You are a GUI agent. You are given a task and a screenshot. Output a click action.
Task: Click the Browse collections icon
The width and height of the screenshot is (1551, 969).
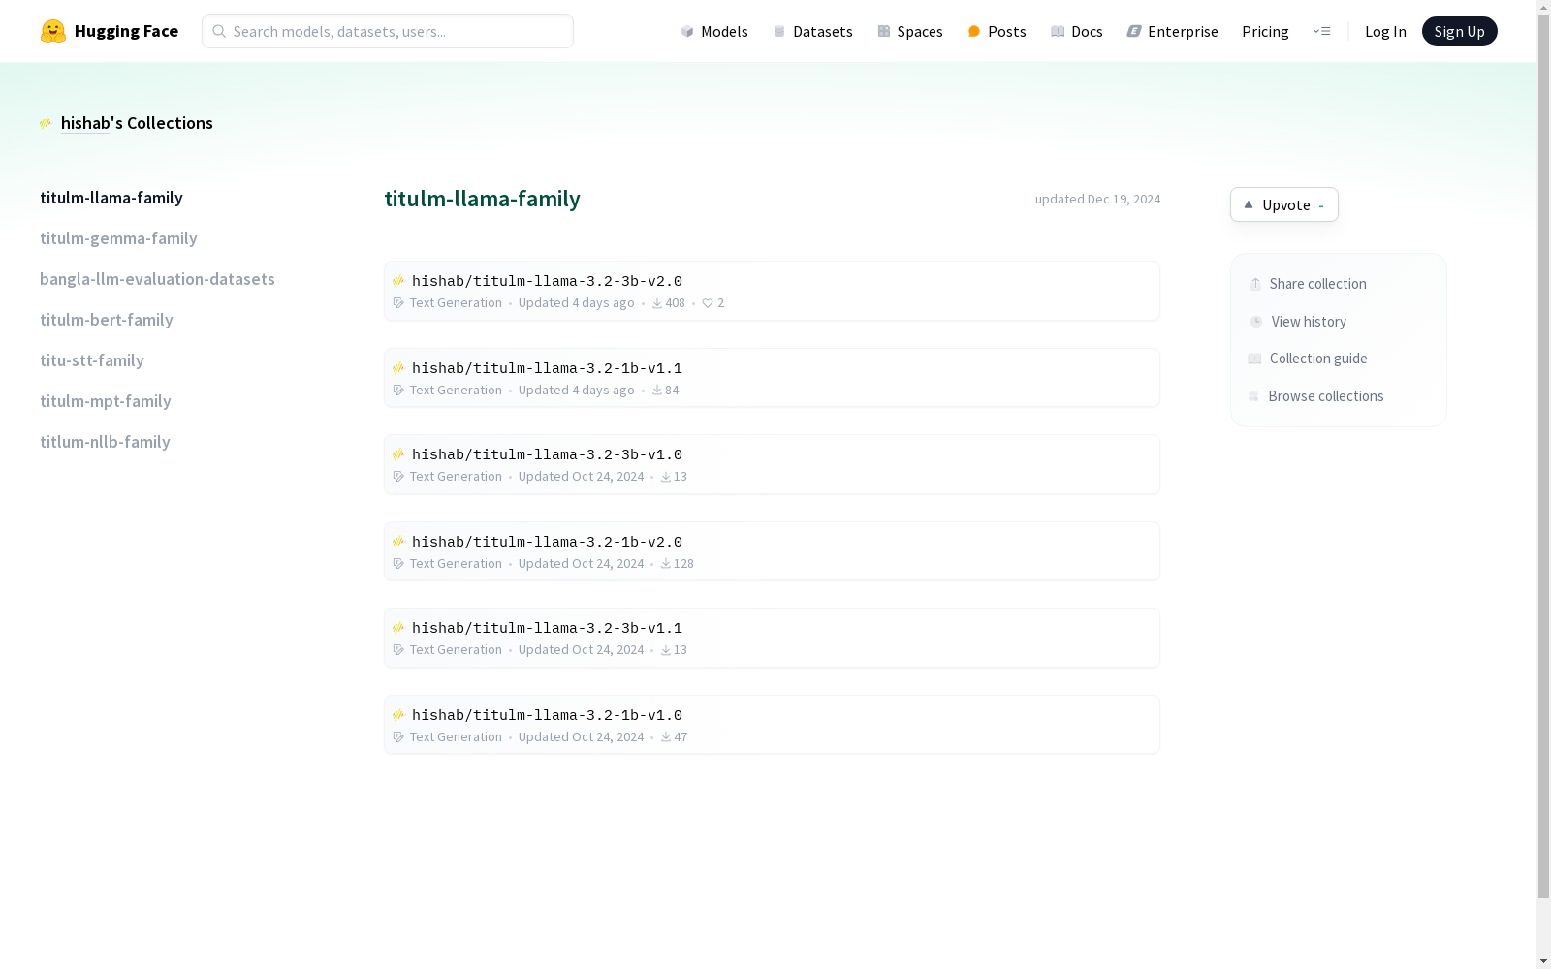click(1253, 396)
